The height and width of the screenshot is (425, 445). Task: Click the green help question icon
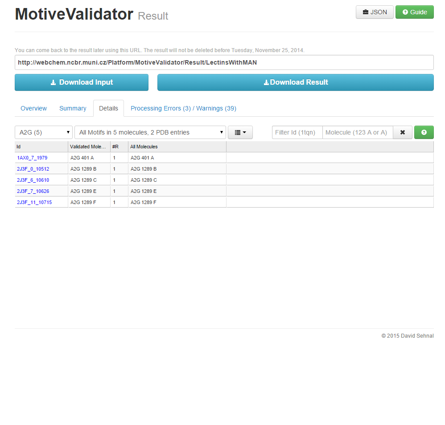pyautogui.click(x=424, y=132)
